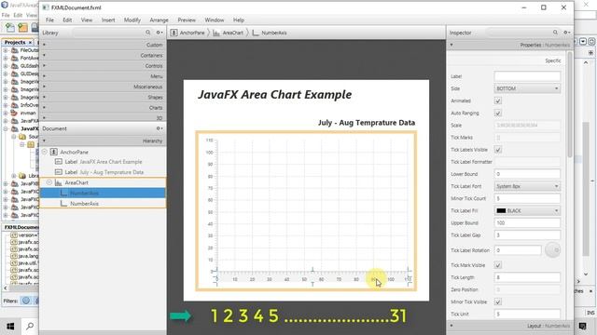The width and height of the screenshot is (597, 335).
Task: Expand the Containers library section
Action: coord(103,56)
